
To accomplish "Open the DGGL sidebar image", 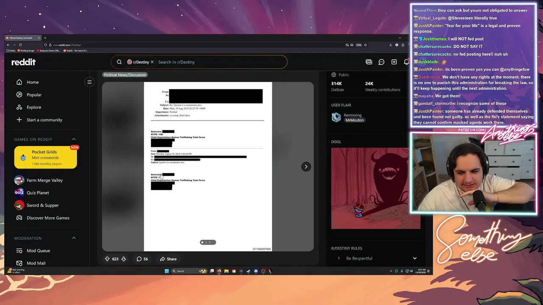I will [376, 188].
